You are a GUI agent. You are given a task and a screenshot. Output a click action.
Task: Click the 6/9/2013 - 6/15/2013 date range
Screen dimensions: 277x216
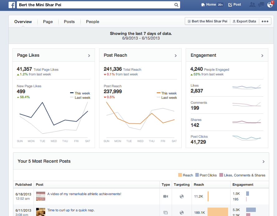(141, 38)
